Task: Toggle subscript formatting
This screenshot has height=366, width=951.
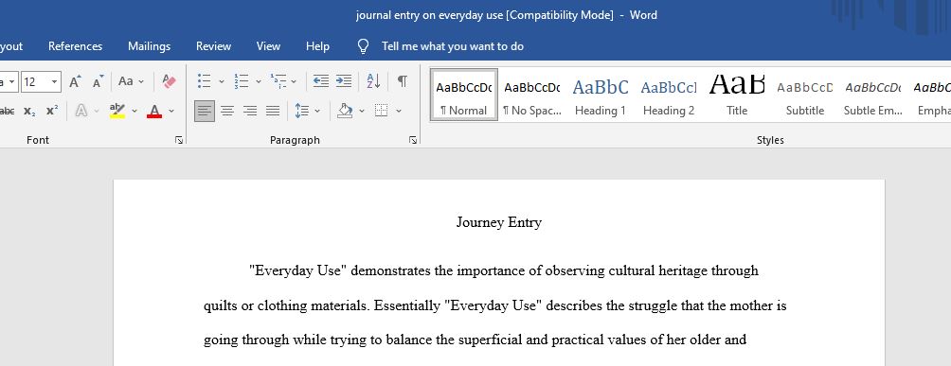Action: (x=29, y=111)
